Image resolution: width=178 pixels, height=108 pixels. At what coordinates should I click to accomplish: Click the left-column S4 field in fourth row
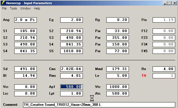26,51
